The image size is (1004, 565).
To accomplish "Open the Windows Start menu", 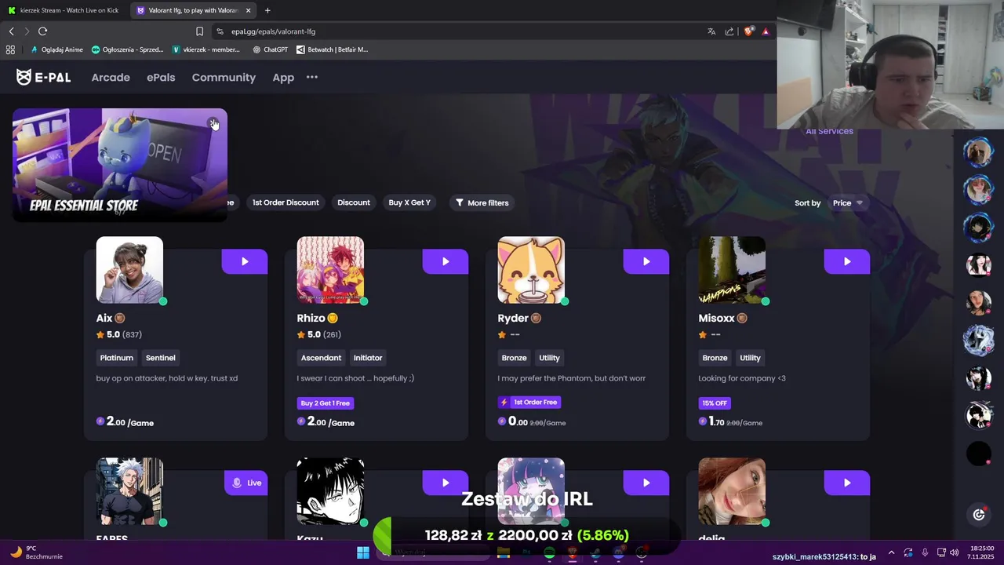I will tap(363, 552).
